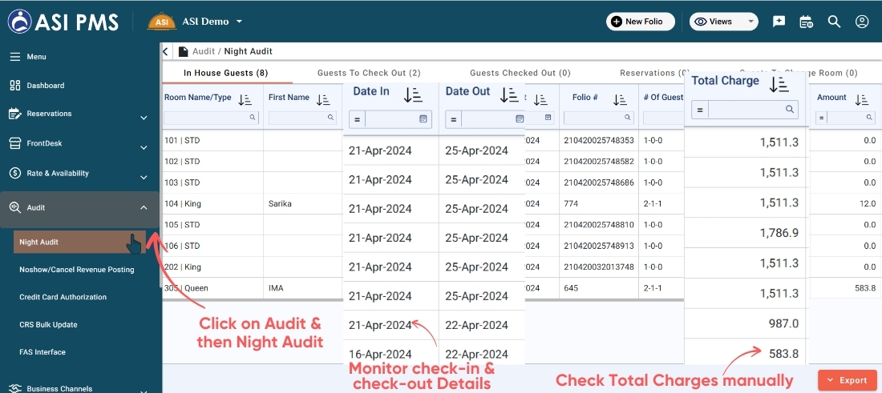Click the Folio # filter input field
This screenshot has width=882, height=393.
coord(594,118)
